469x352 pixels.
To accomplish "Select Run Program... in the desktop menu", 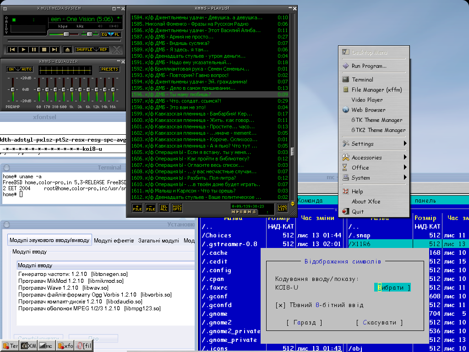I will (374, 66).
